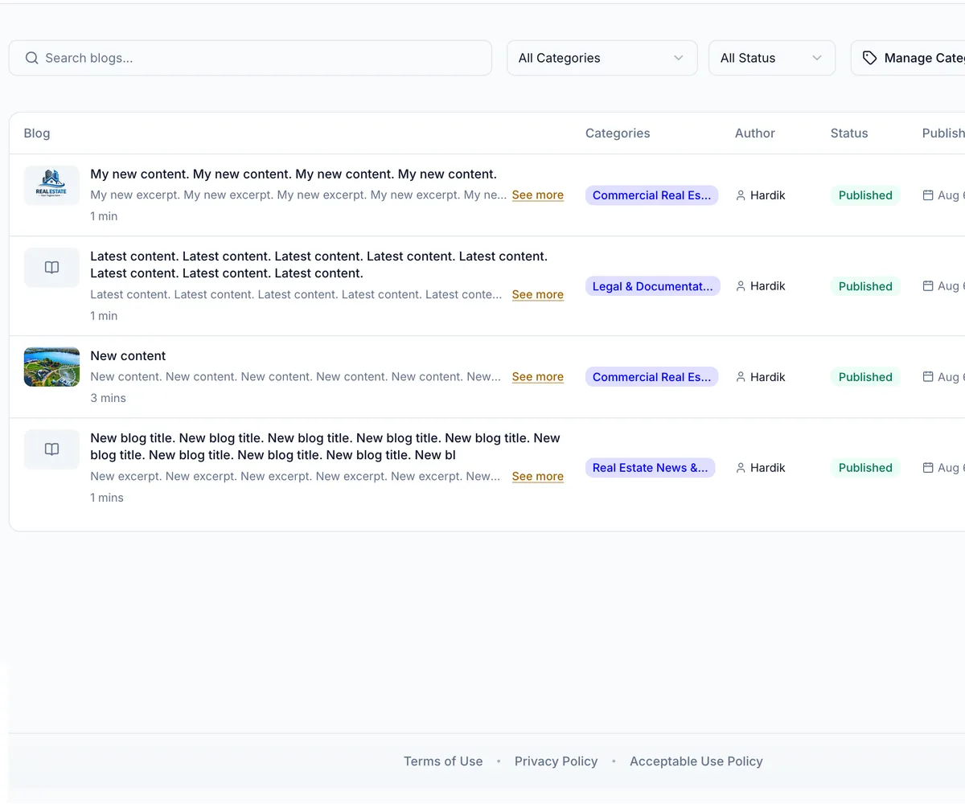The height and width of the screenshot is (804, 965).
Task: Click the Legal & Documentat... category tag
Action: tap(652, 286)
